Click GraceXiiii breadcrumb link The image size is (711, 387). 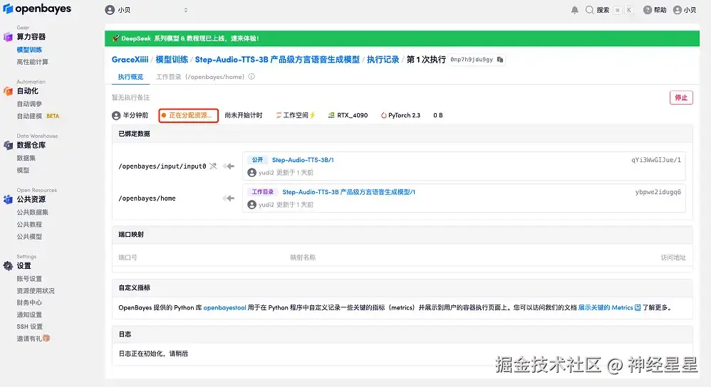(130, 59)
